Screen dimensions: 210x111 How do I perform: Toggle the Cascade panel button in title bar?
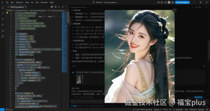tap(169, 2)
